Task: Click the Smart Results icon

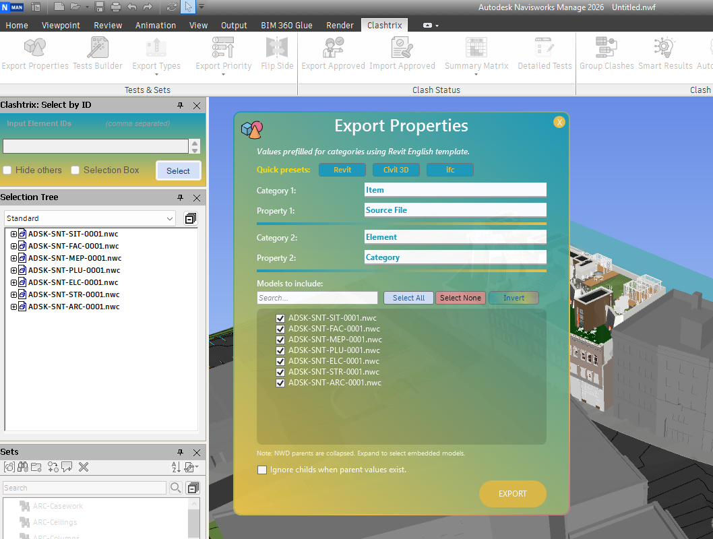Action: (x=665, y=49)
